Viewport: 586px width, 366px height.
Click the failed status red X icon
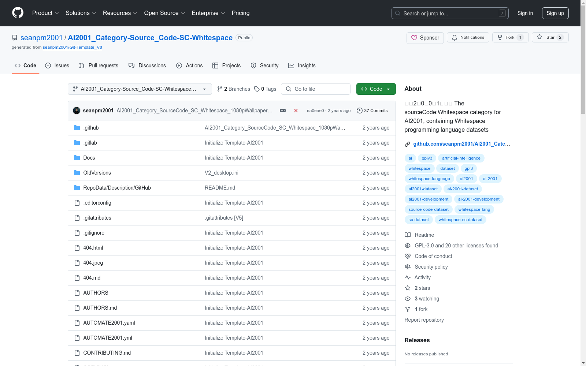tap(296, 111)
